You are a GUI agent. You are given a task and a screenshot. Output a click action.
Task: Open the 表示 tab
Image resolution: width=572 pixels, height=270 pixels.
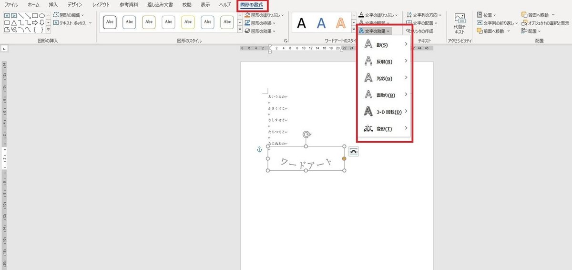(x=205, y=4)
